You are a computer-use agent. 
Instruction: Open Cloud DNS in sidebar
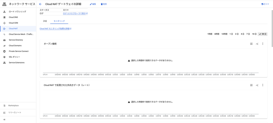18,17
